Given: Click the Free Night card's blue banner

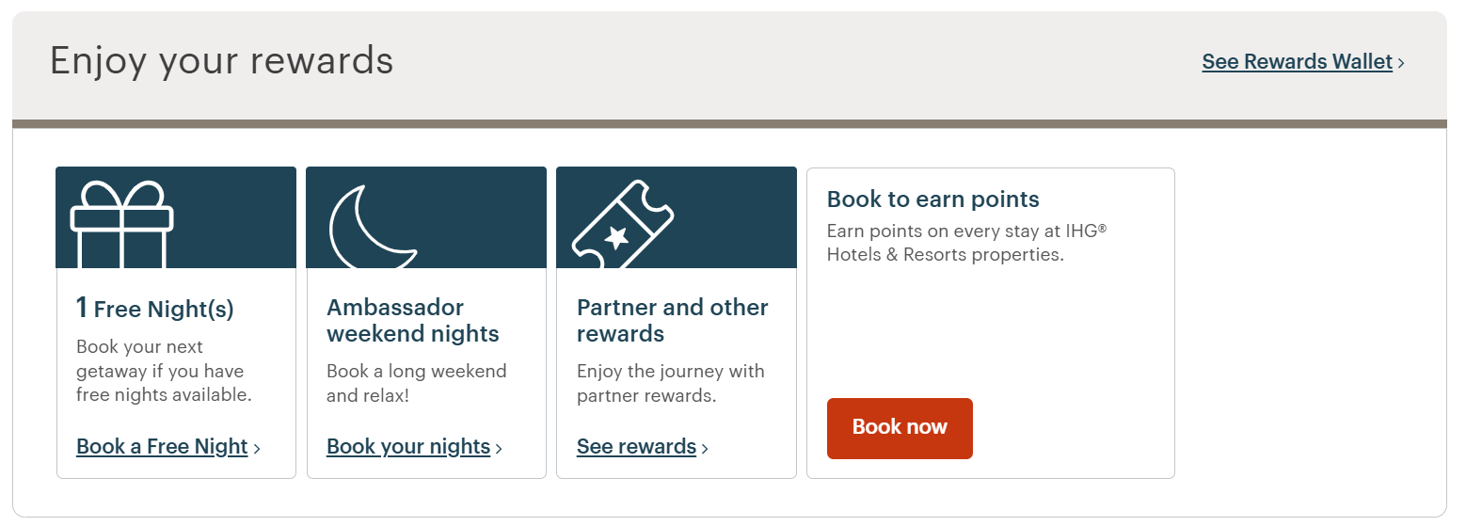Looking at the screenshot, I should point(176,217).
